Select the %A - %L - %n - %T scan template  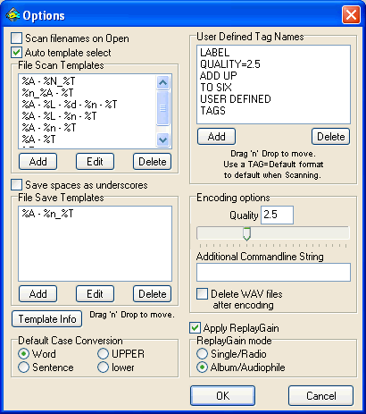59,116
